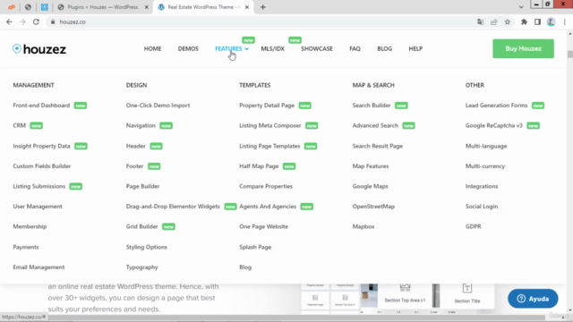Open the Navigation design link

141,125
